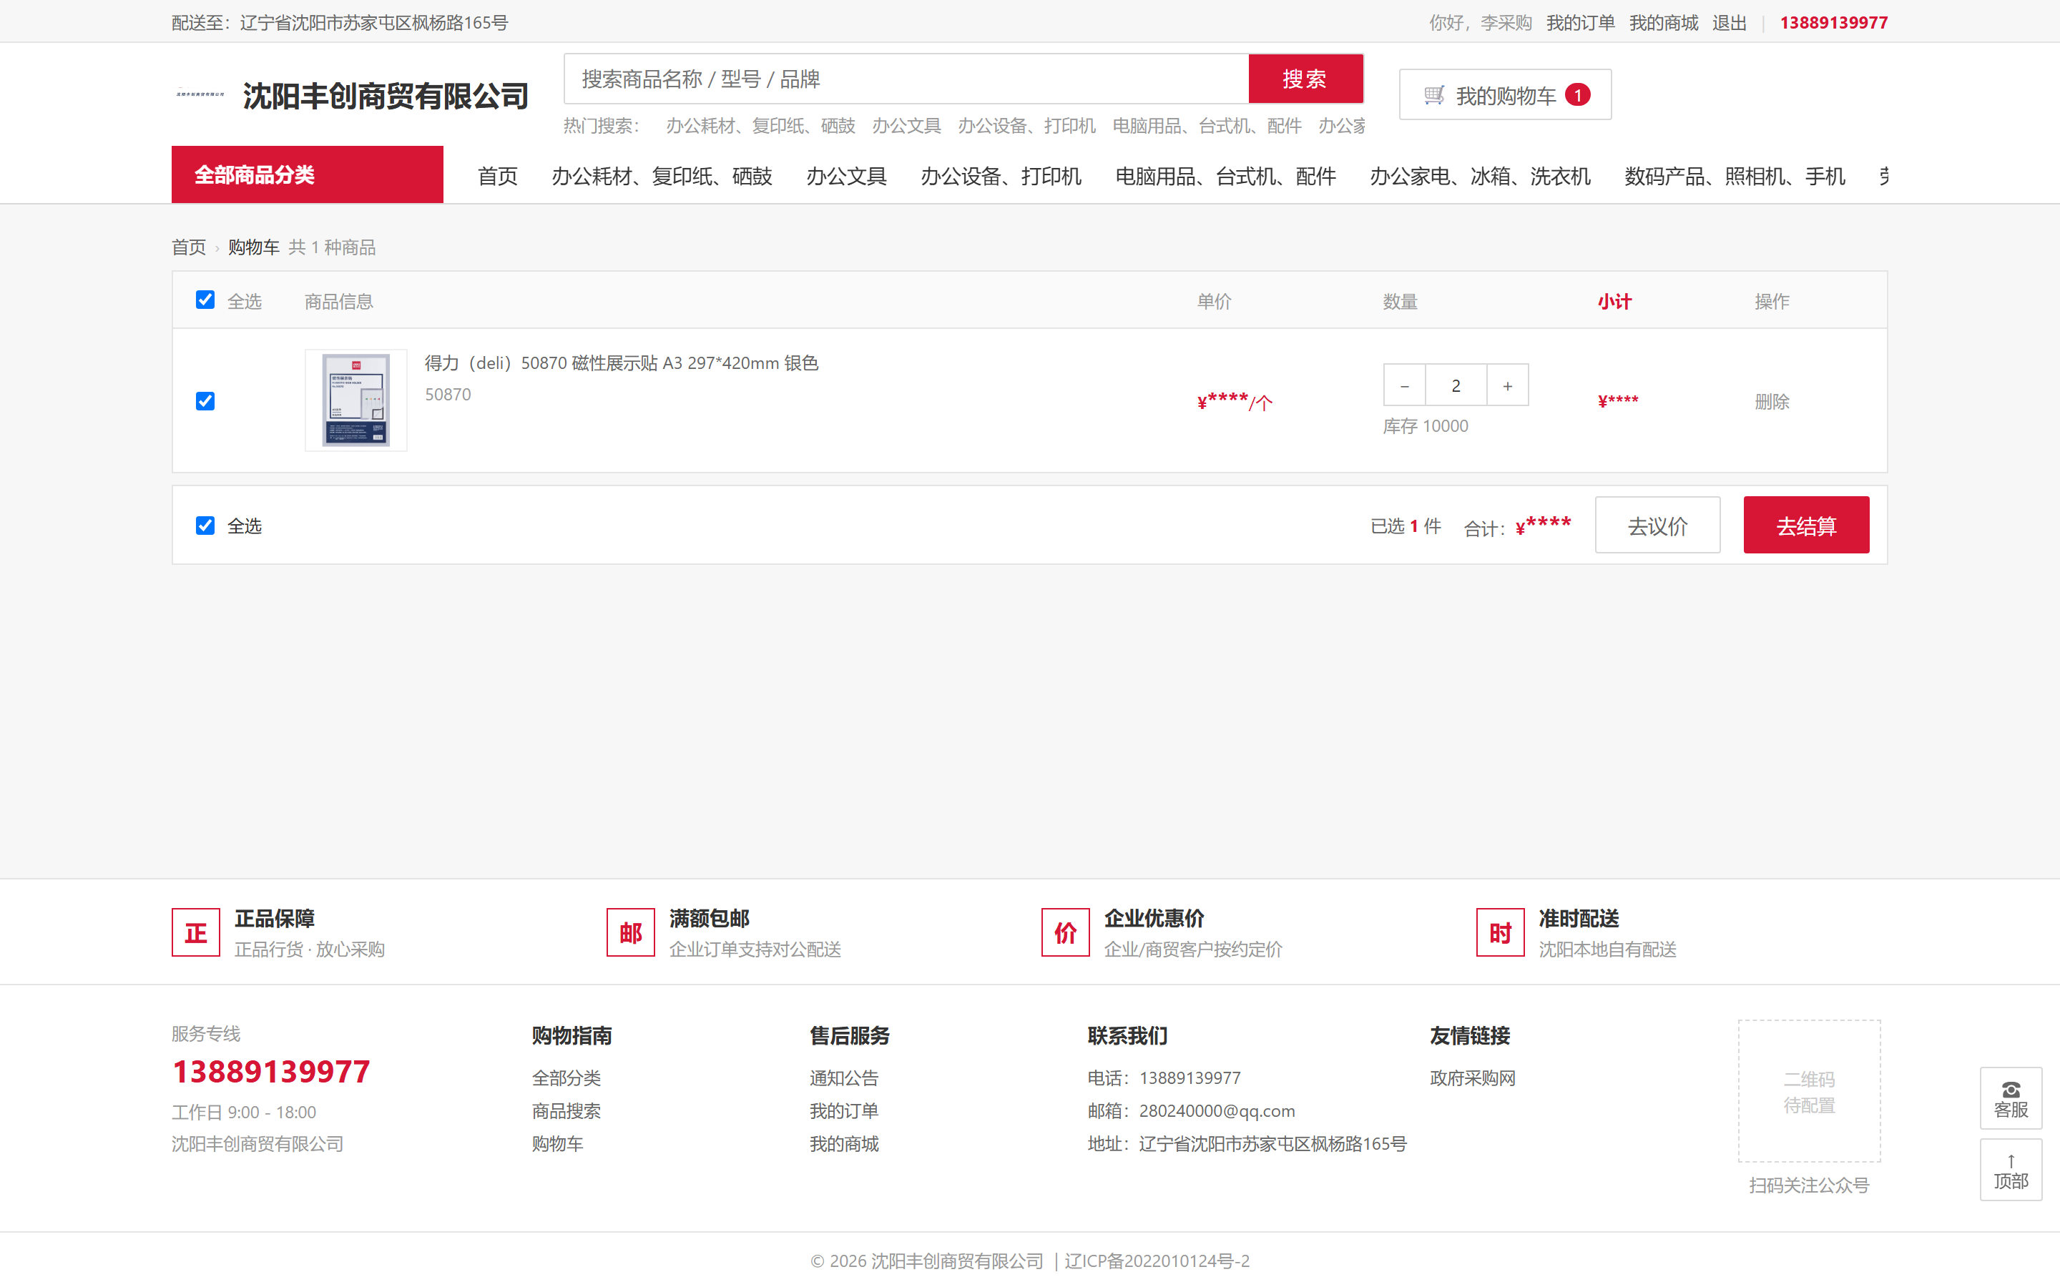This screenshot has width=2060, height=1287.
Task: Click the company logo image
Action: pyautogui.click(x=200, y=94)
